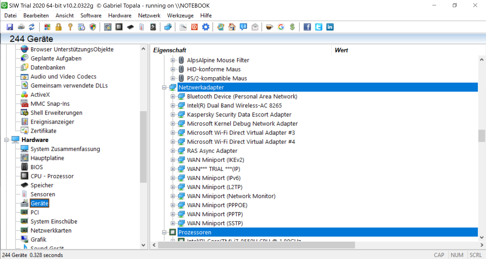The height and width of the screenshot is (259, 486).
Task: Click the left tree's vertical scrollbar thumb
Action: [x=143, y=147]
